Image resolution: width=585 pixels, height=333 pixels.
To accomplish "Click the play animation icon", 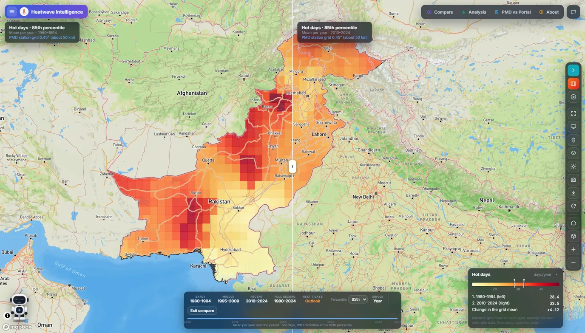I will (574, 97).
